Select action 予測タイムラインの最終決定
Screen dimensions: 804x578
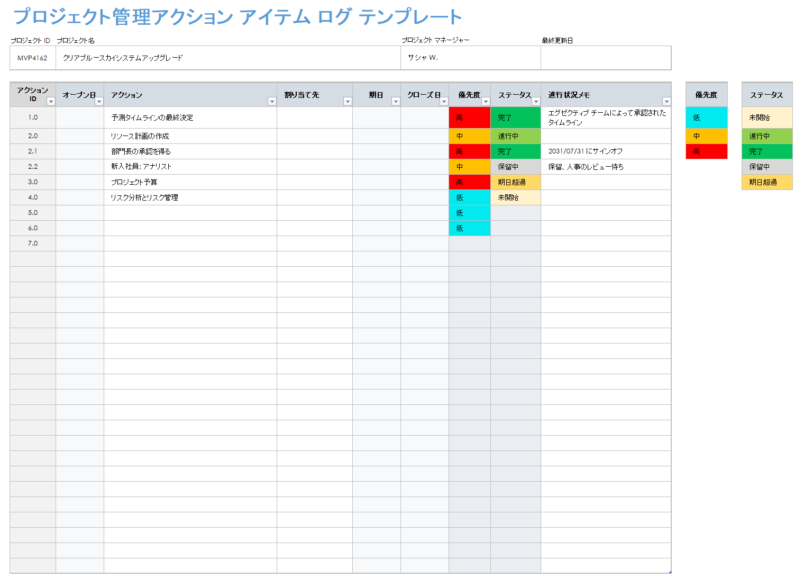pyautogui.click(x=190, y=118)
